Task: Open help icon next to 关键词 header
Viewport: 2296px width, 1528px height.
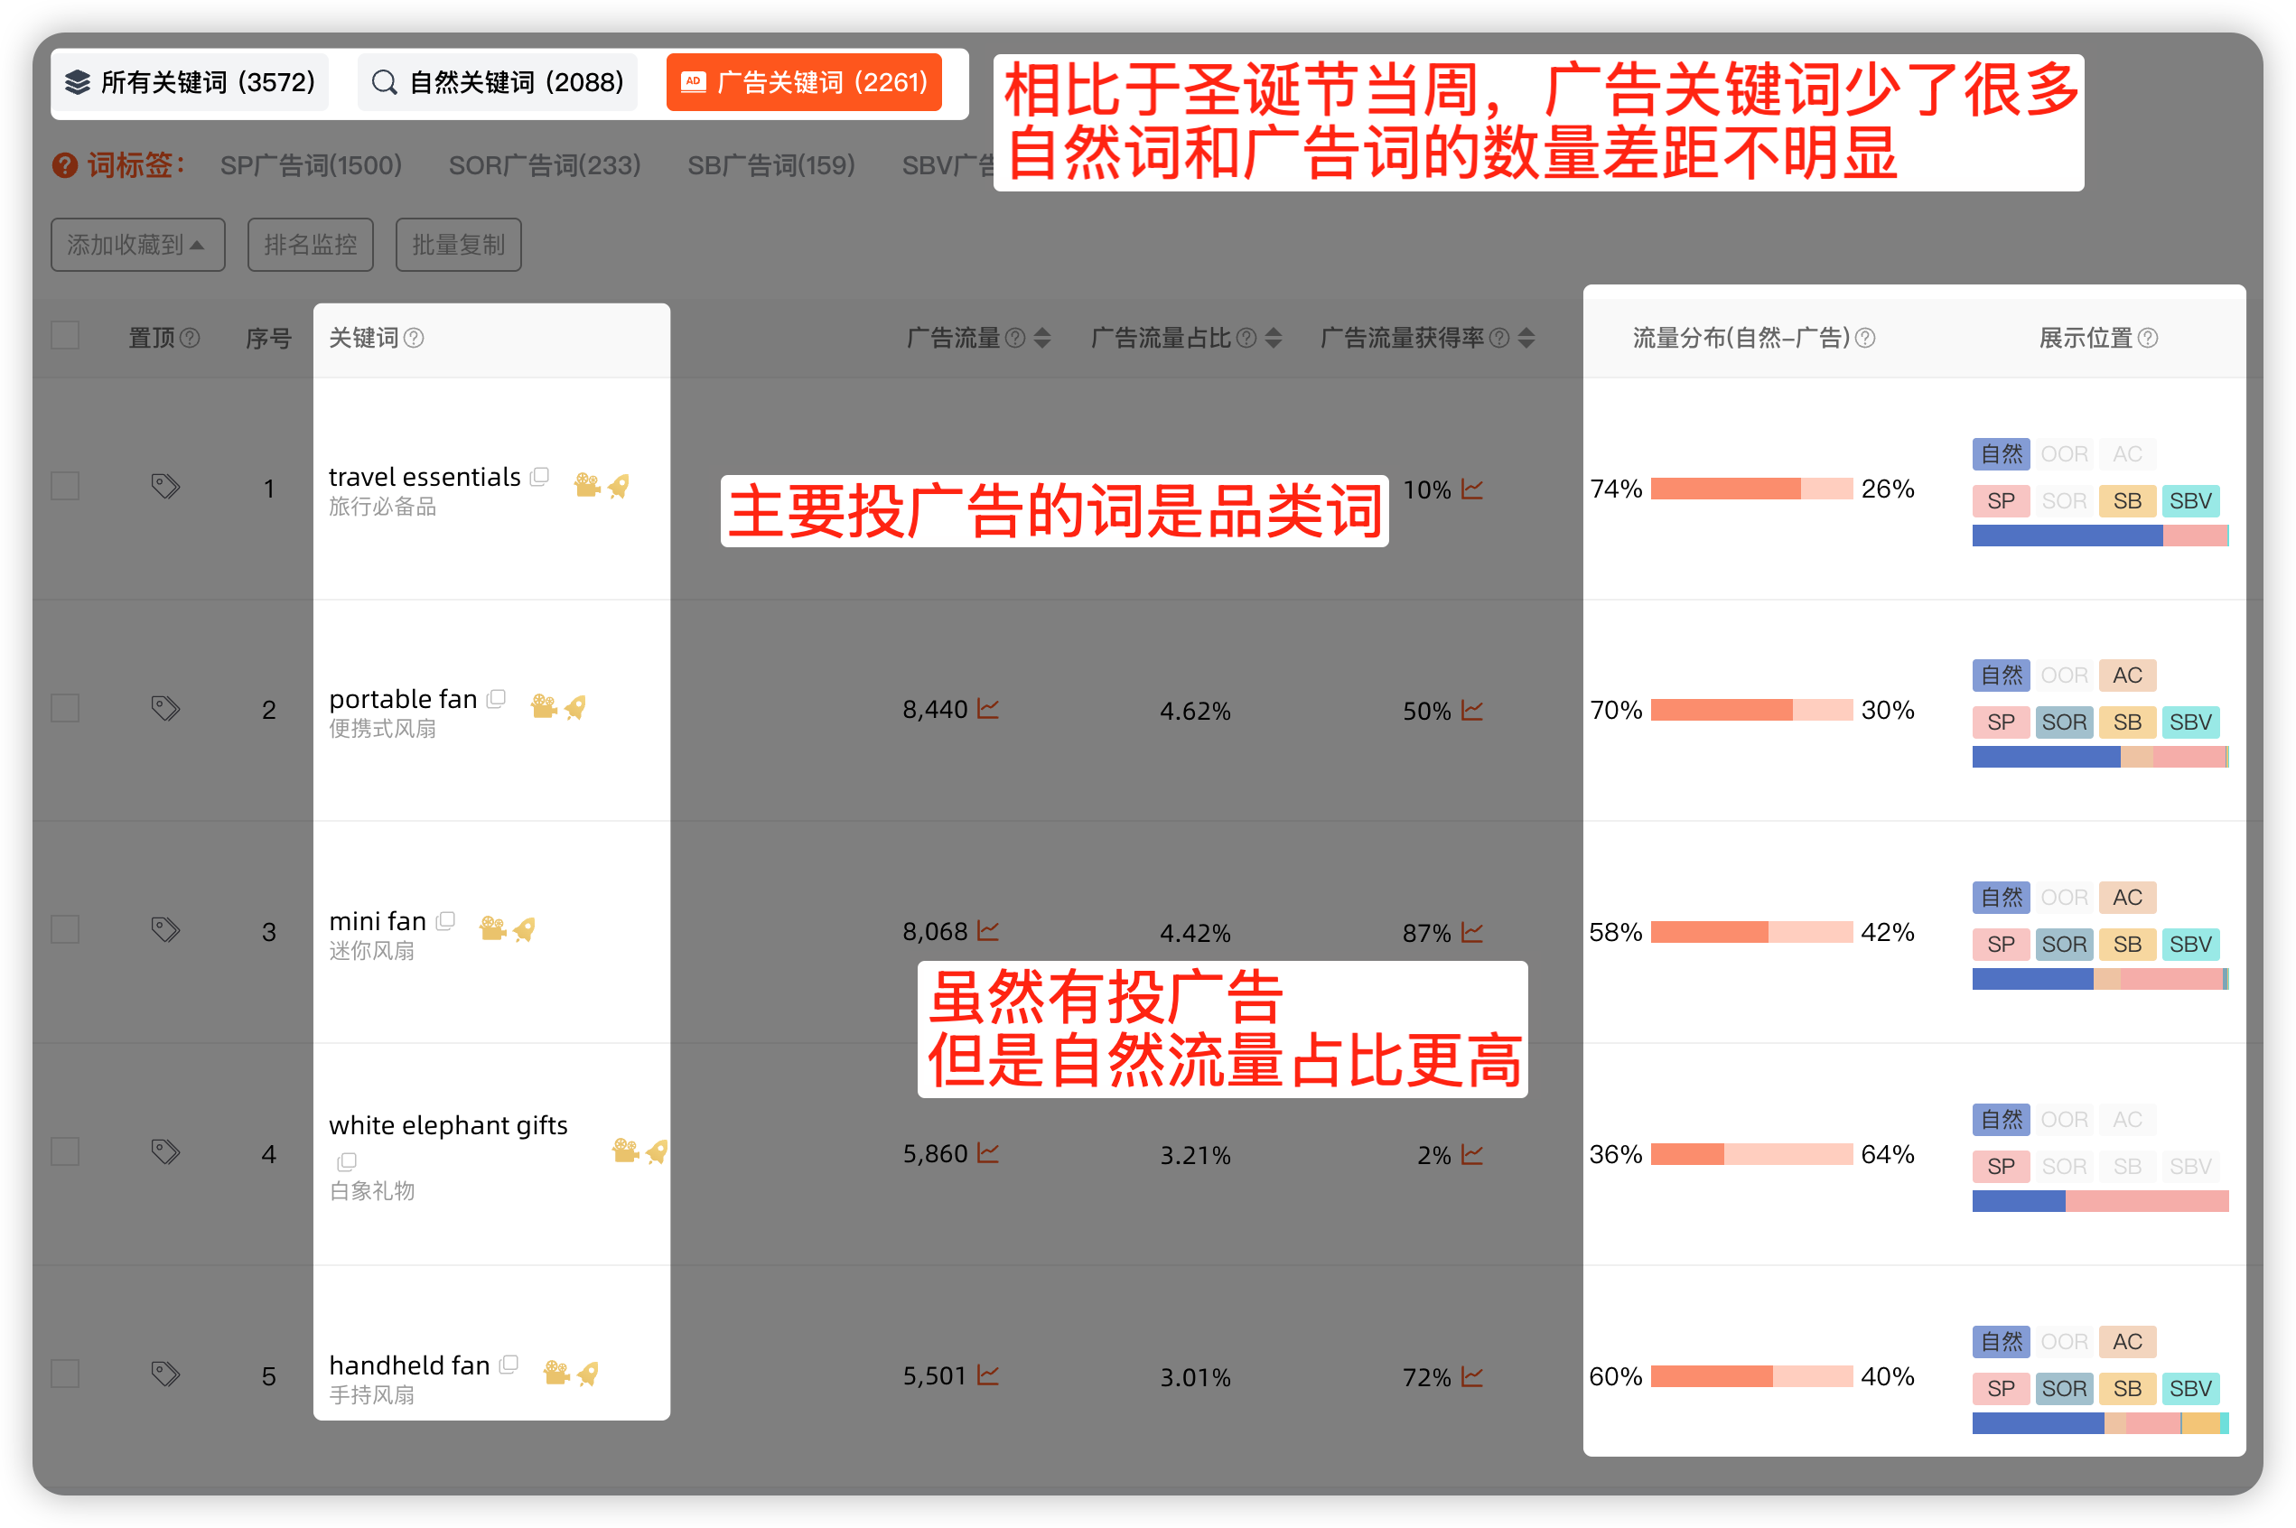Action: (x=415, y=338)
